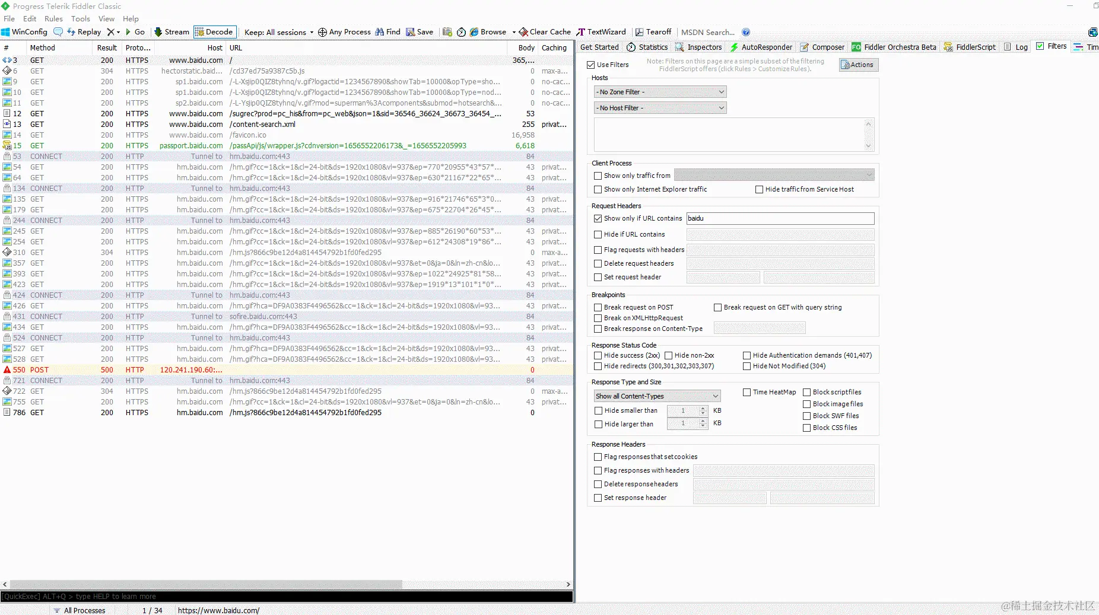Launch Browse with Internet Explorer icon
Viewport: 1099px width, 615px height.
pyautogui.click(x=488, y=32)
